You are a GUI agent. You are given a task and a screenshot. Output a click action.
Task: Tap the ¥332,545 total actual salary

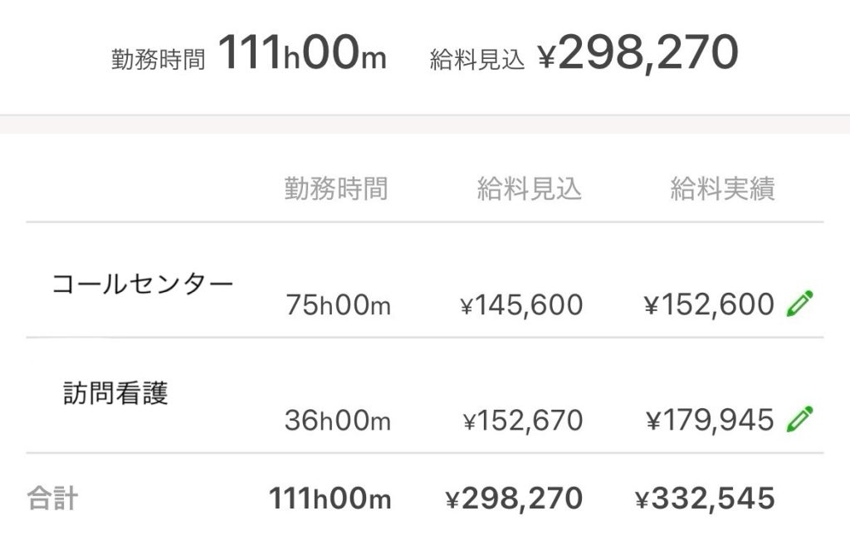click(x=705, y=499)
